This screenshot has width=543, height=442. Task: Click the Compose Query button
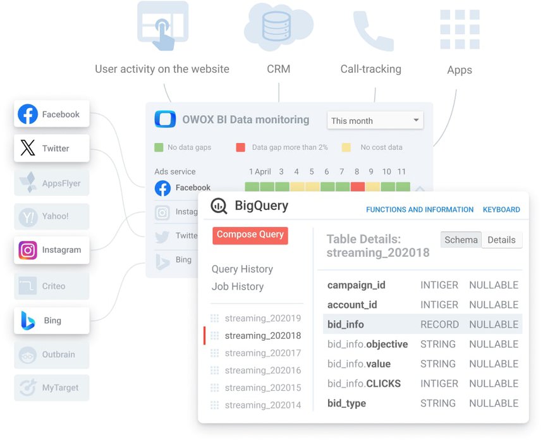point(250,235)
